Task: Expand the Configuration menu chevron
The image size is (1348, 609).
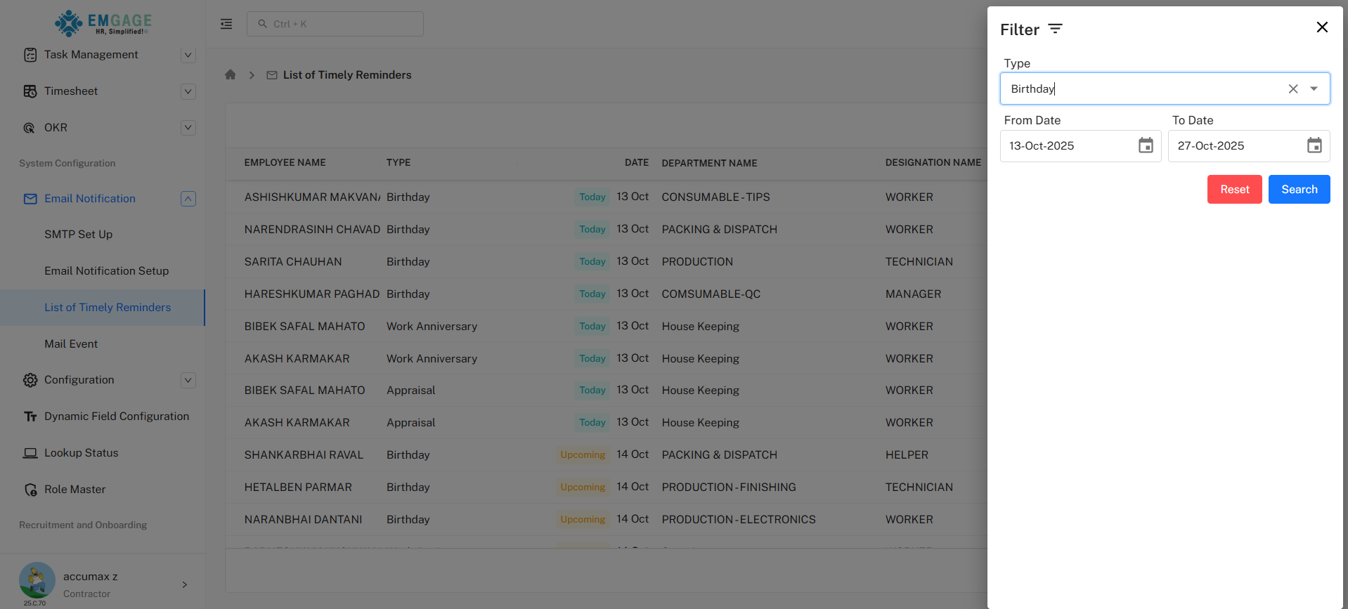Action: [188, 380]
